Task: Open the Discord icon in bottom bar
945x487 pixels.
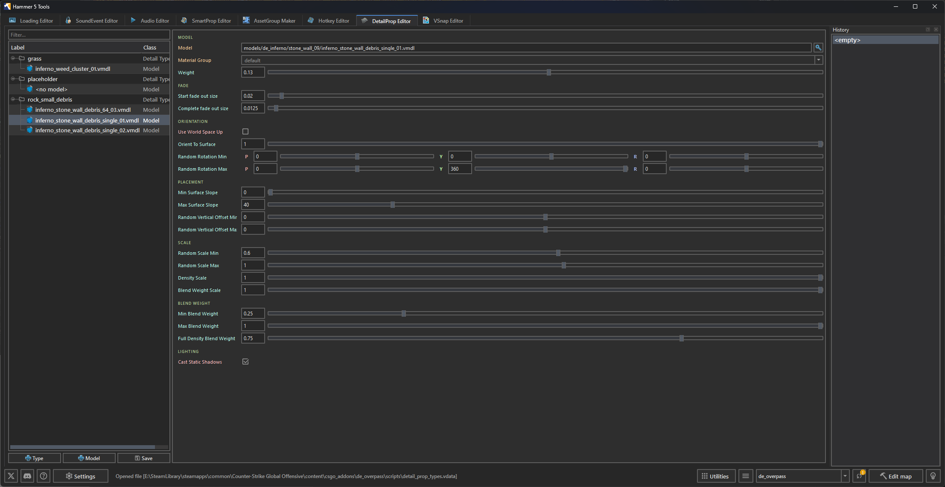Action: (x=27, y=476)
